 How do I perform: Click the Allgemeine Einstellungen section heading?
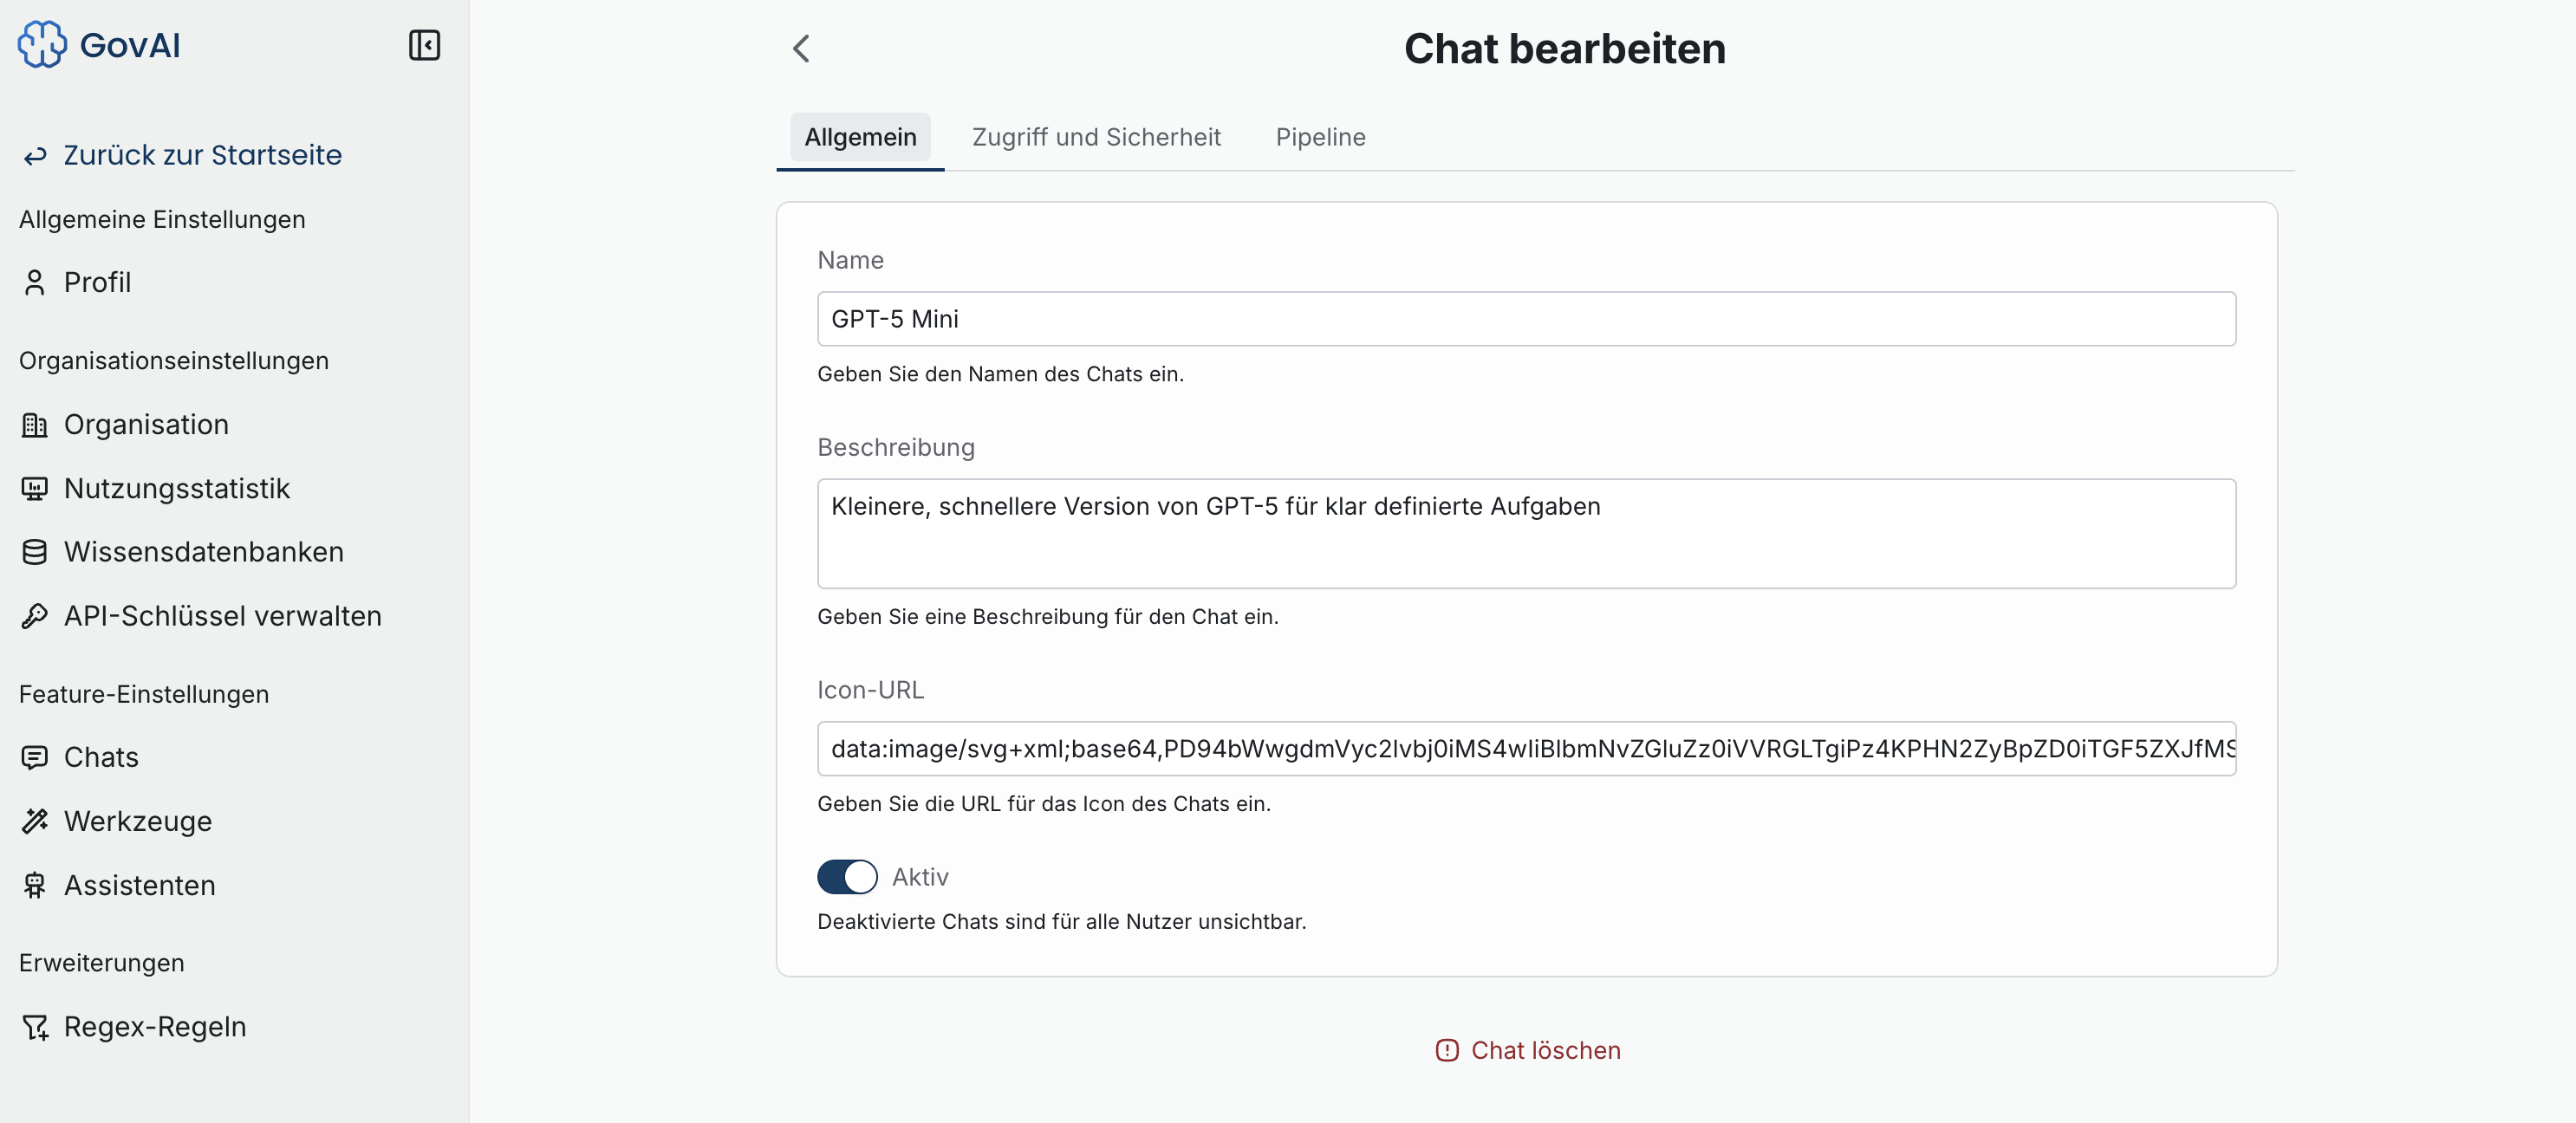pos(162,219)
